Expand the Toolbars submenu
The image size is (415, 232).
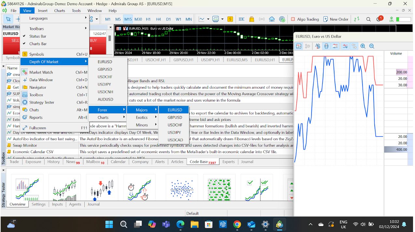[x=55, y=29]
